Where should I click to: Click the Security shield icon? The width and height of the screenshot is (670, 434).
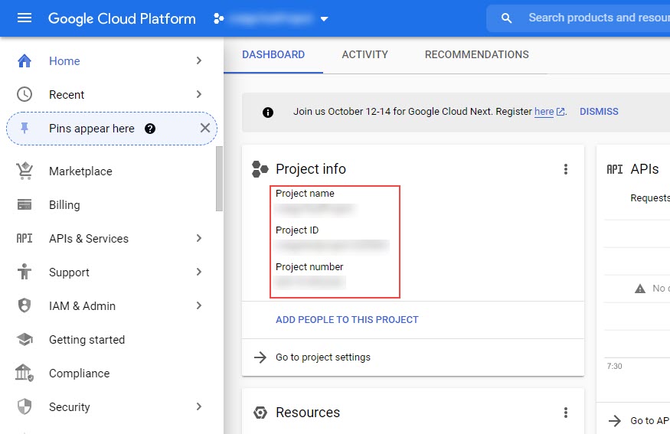(25, 406)
